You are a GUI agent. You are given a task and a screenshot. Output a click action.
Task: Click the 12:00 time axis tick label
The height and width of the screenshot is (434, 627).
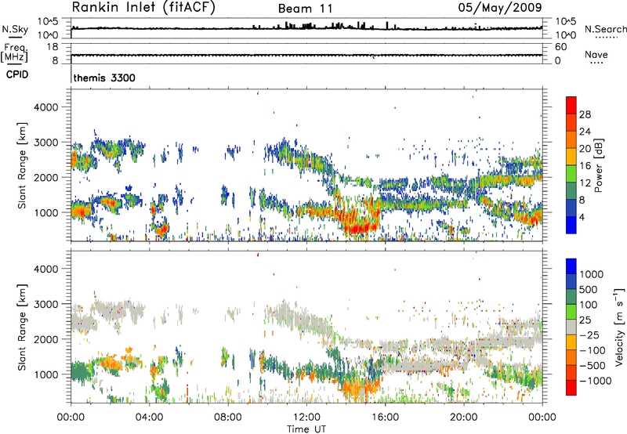(x=306, y=418)
